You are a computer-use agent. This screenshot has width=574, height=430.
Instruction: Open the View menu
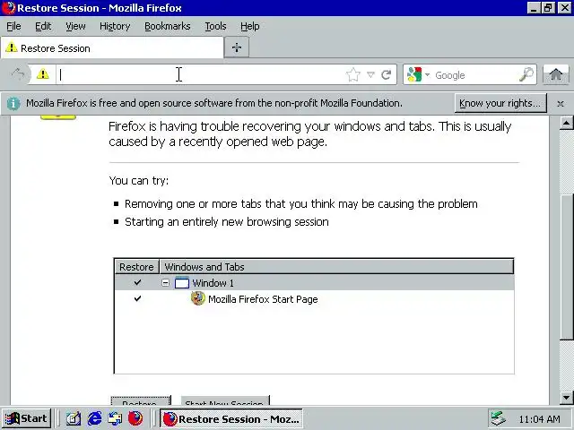tap(75, 26)
